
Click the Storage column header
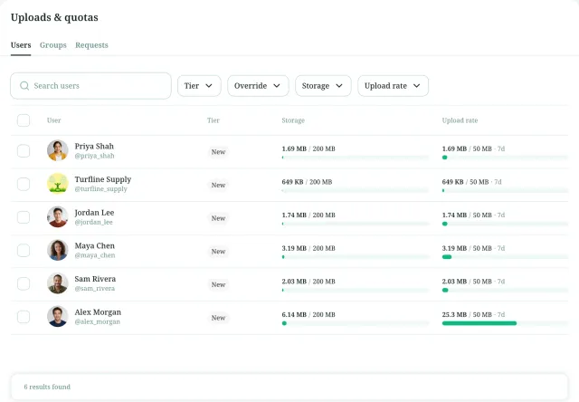[x=293, y=120]
